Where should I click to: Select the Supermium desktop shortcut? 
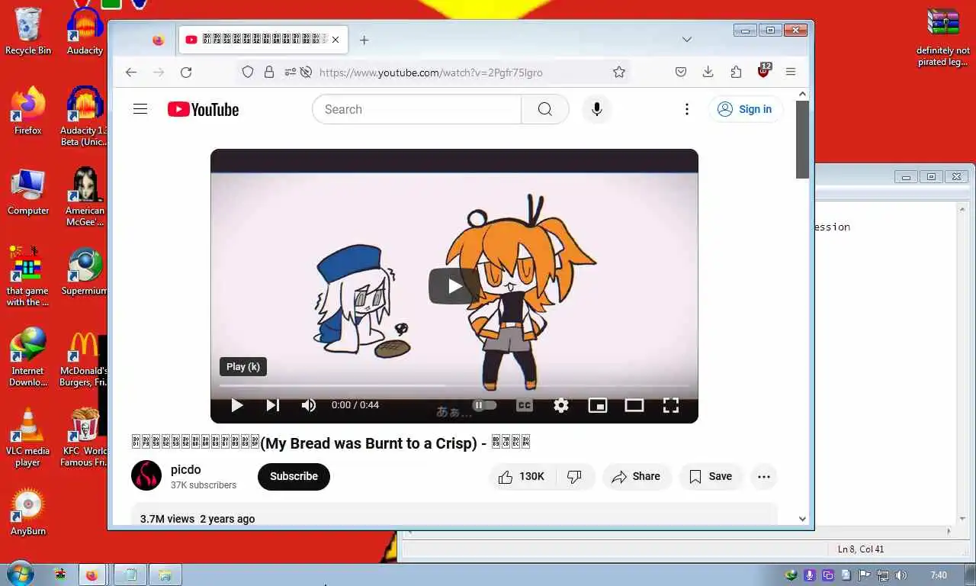[84, 272]
